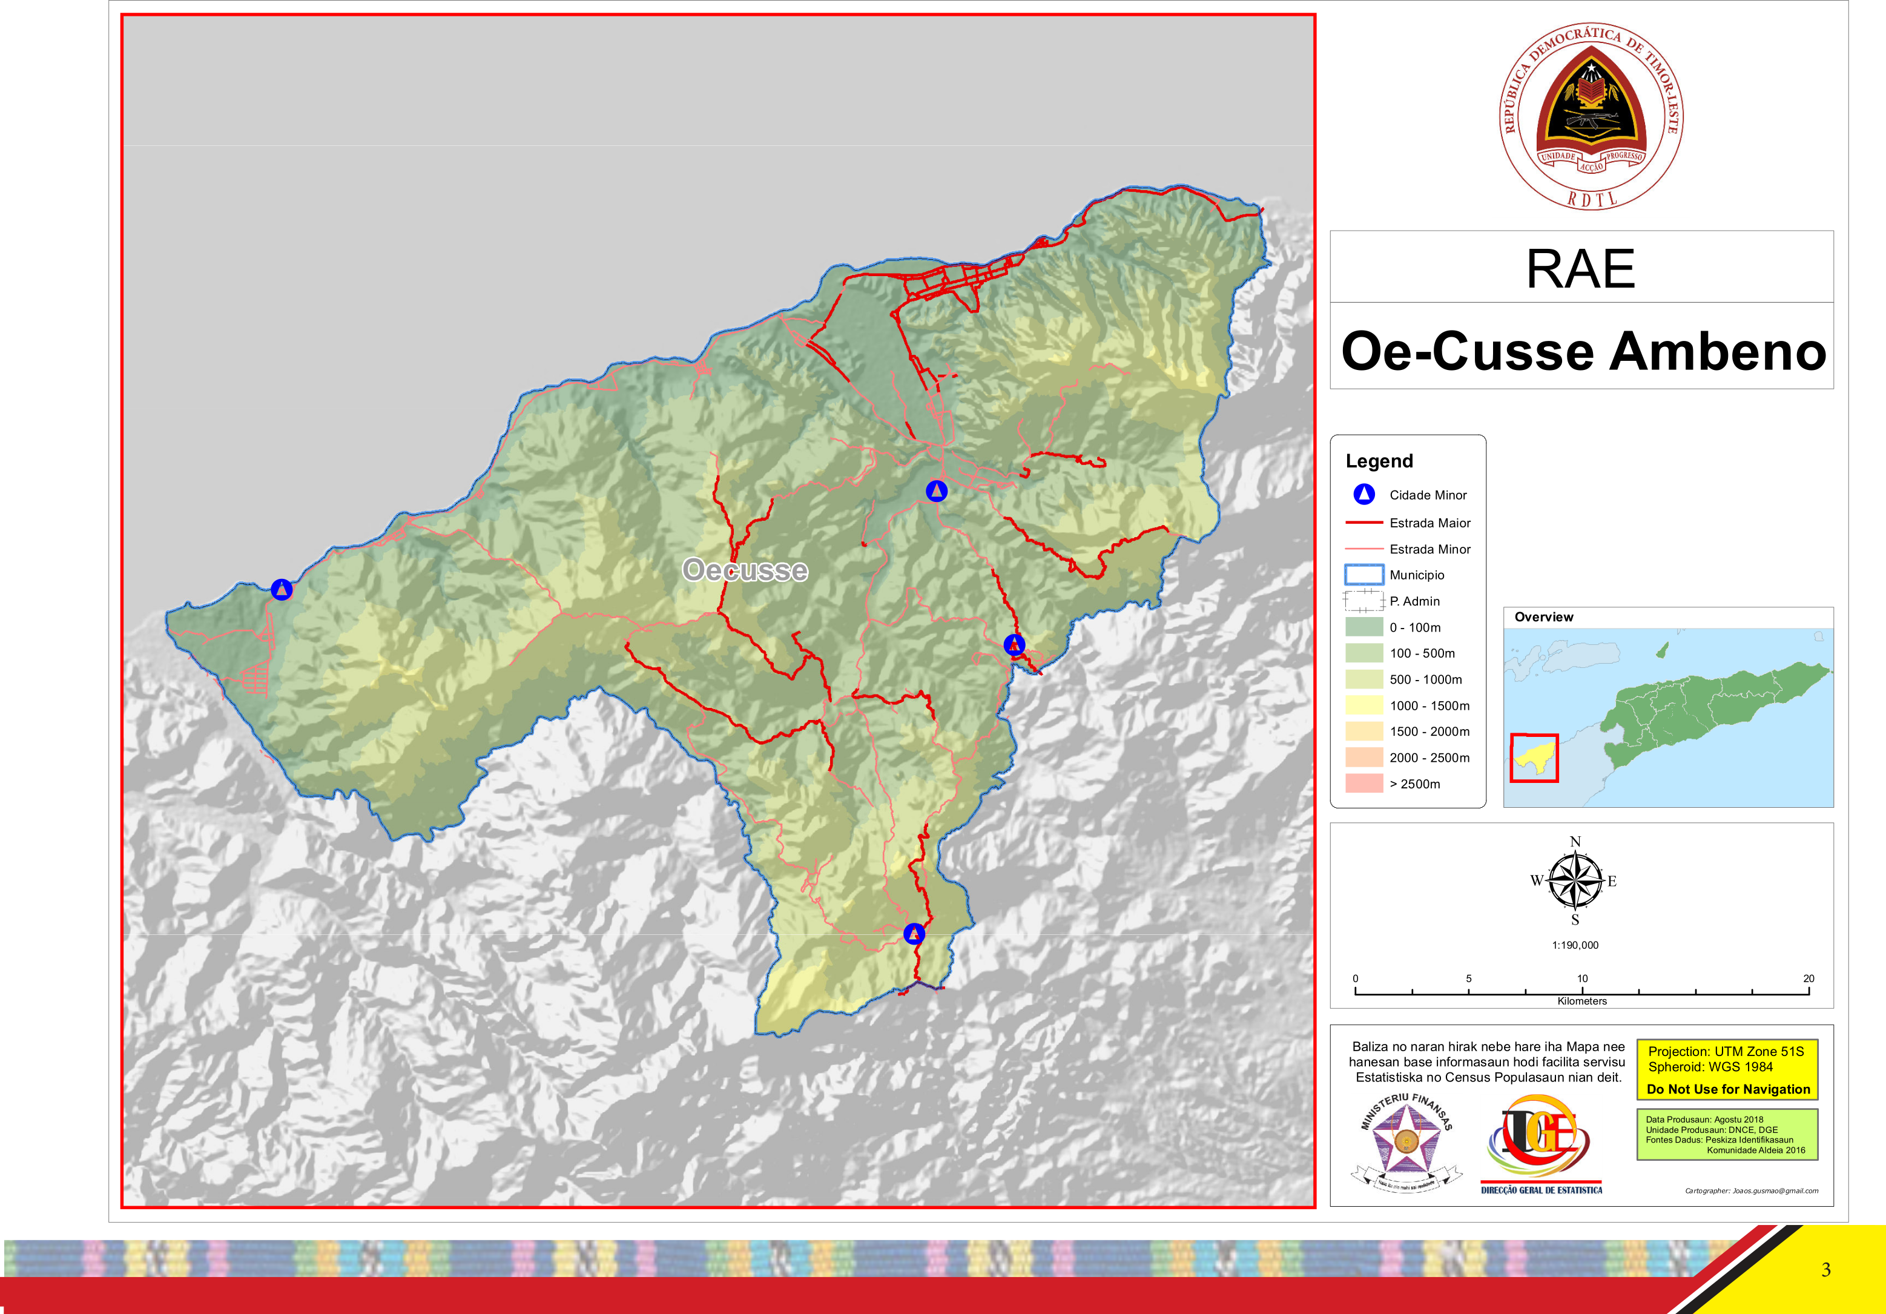Click the blue marker on the eastern border
The width and height of the screenshot is (1886, 1314).
click(x=1015, y=644)
